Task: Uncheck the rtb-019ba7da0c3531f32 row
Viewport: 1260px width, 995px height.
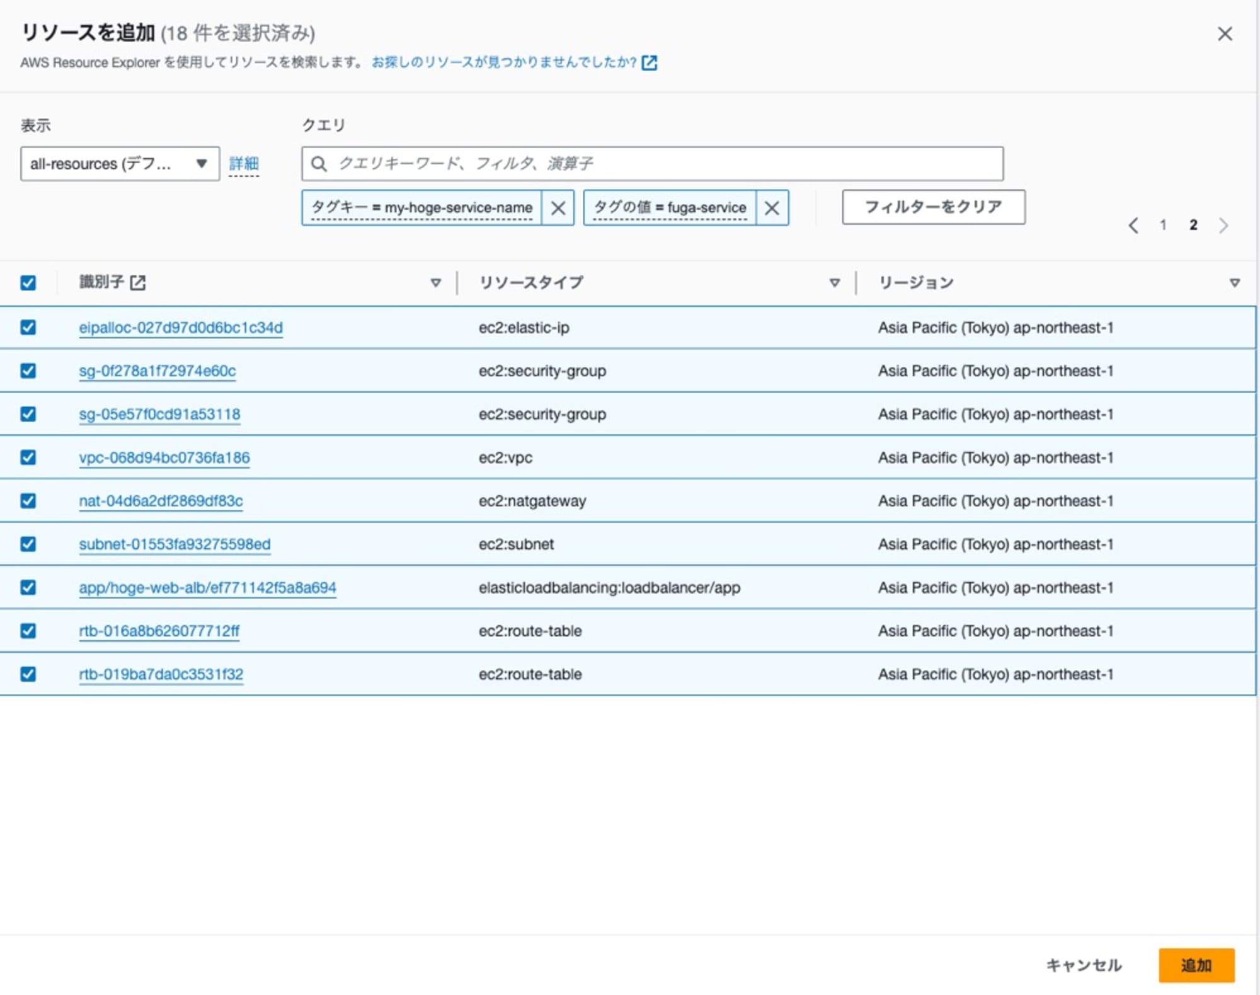Action: 28,674
